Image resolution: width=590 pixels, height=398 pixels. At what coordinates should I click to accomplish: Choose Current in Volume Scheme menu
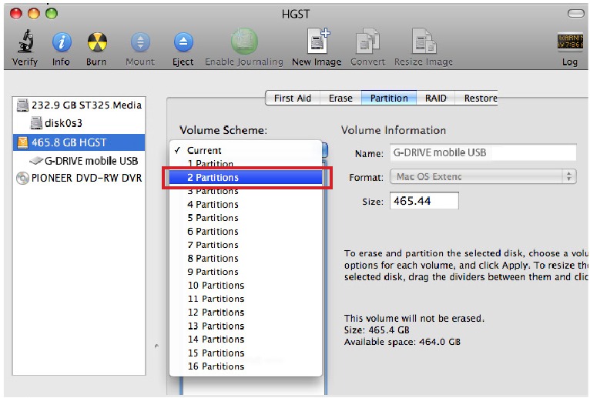click(246, 150)
